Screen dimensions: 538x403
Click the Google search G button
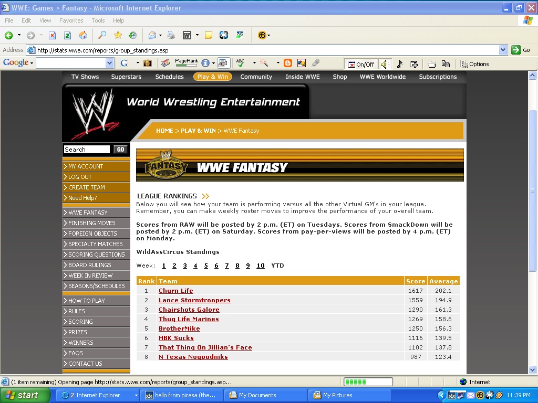124,63
